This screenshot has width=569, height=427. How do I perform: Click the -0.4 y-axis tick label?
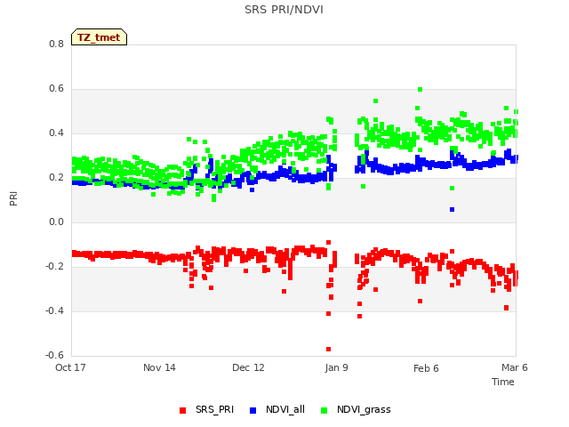[54, 310]
